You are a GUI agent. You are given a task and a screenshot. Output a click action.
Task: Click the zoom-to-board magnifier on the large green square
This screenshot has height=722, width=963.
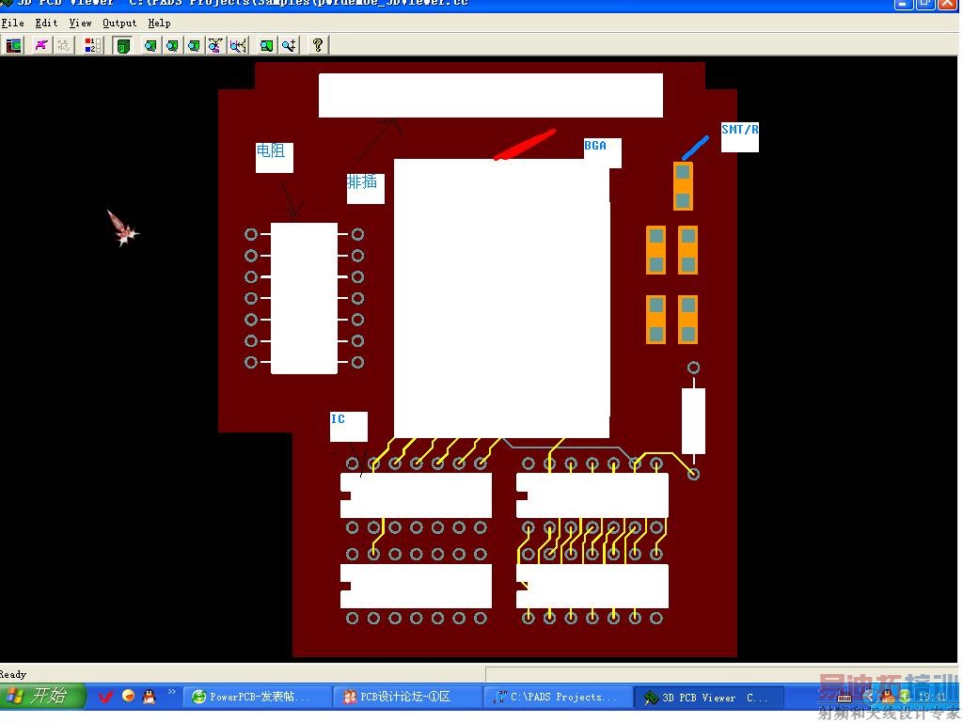pyautogui.click(x=266, y=45)
